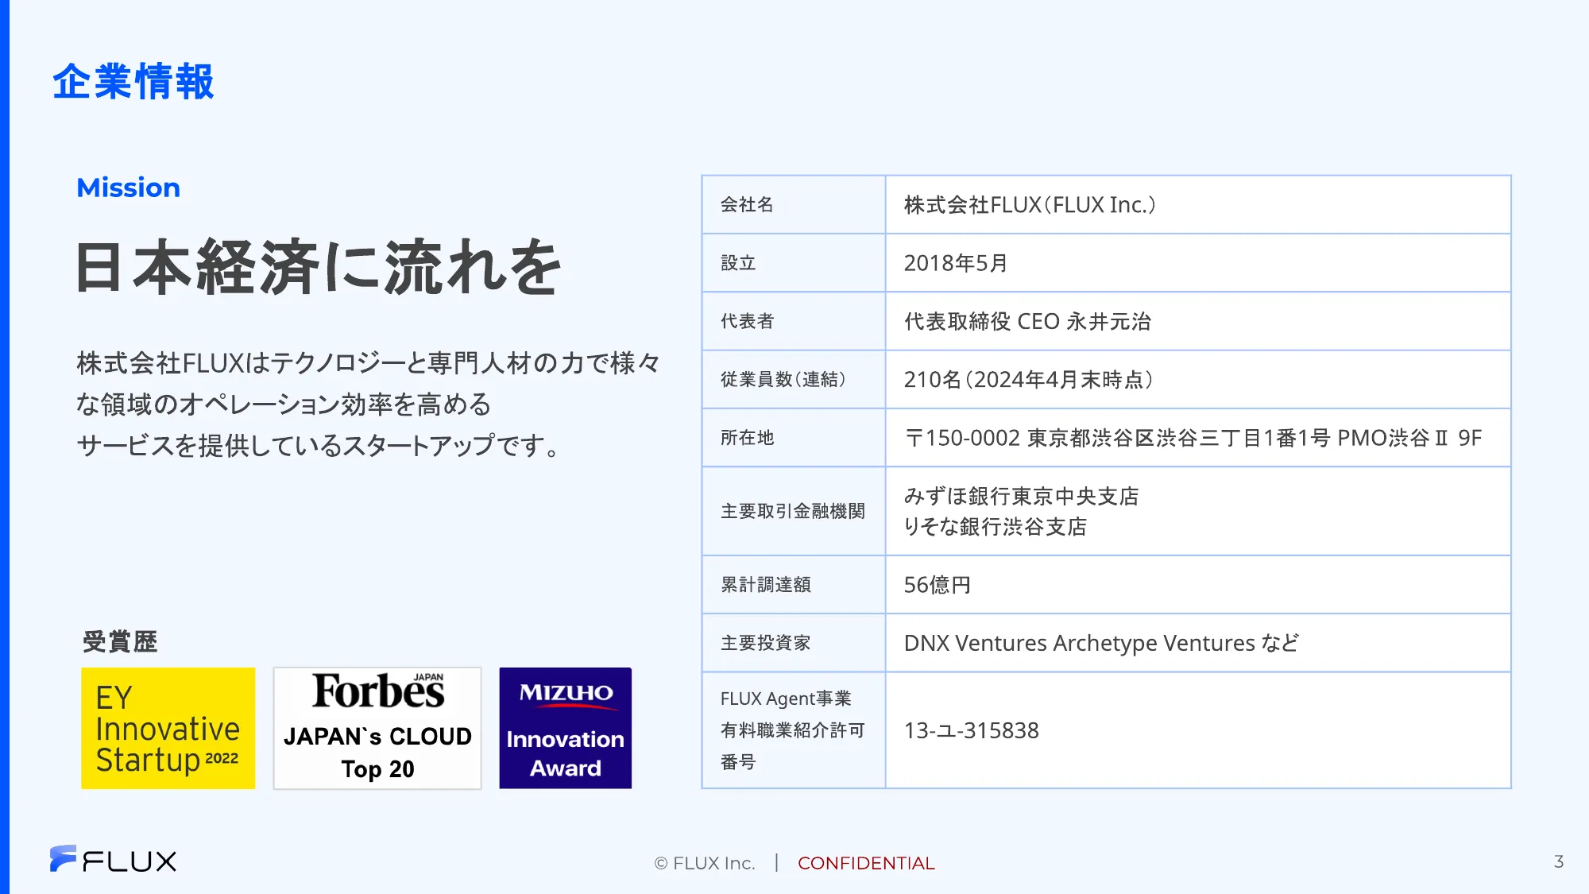Select the 株式会社FLUX(FLUX Inc.) value cell
The width and height of the screenshot is (1589, 894).
point(1198,205)
